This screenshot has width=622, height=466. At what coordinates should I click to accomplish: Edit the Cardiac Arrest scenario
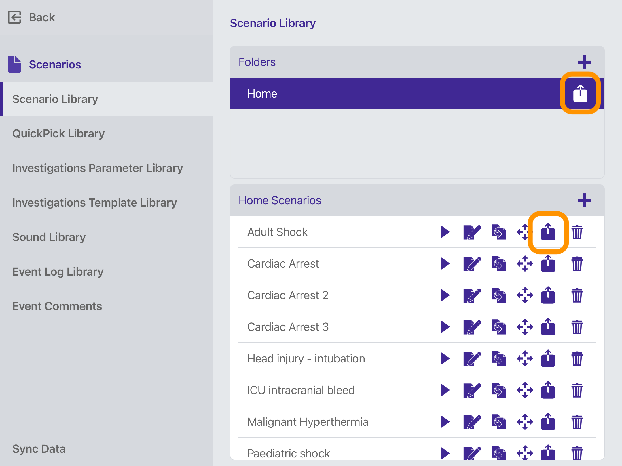click(472, 263)
